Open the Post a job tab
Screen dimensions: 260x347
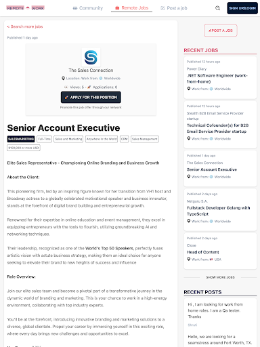174,8
